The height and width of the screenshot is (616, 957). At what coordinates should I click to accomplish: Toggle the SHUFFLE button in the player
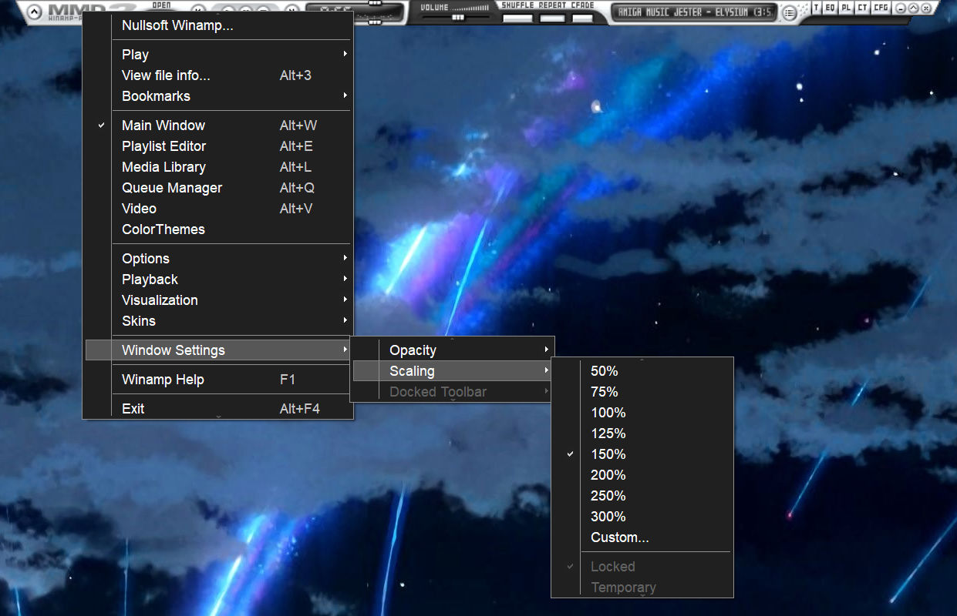tap(518, 18)
